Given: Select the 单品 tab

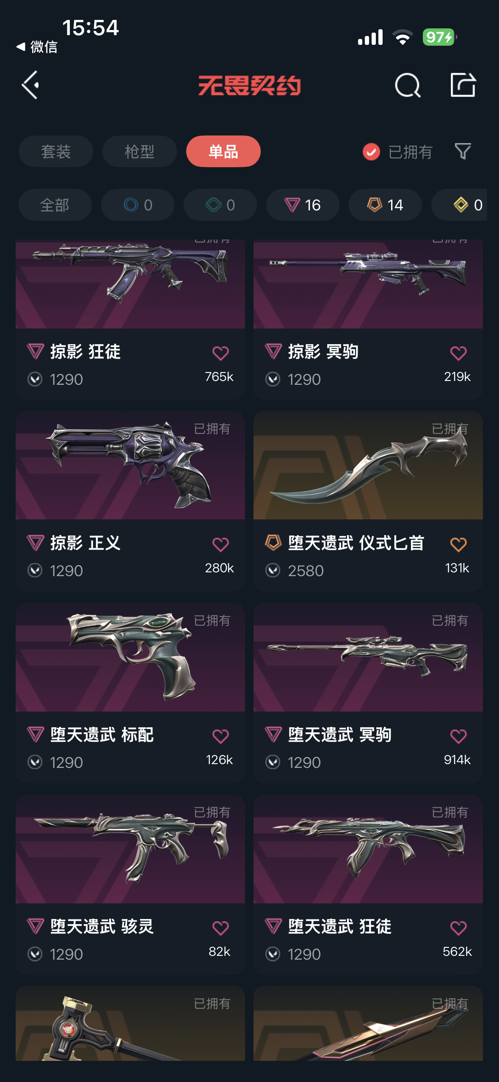Looking at the screenshot, I should (223, 151).
